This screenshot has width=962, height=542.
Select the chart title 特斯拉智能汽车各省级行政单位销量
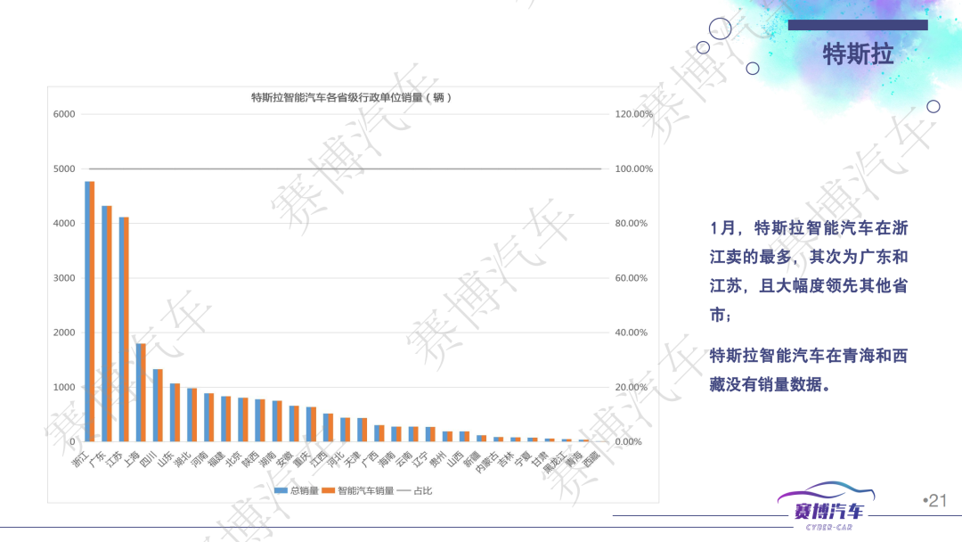pyautogui.click(x=352, y=97)
